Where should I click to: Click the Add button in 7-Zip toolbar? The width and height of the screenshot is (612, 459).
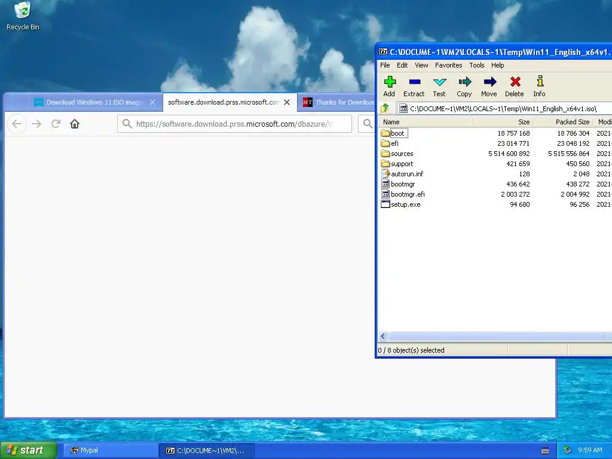(389, 86)
